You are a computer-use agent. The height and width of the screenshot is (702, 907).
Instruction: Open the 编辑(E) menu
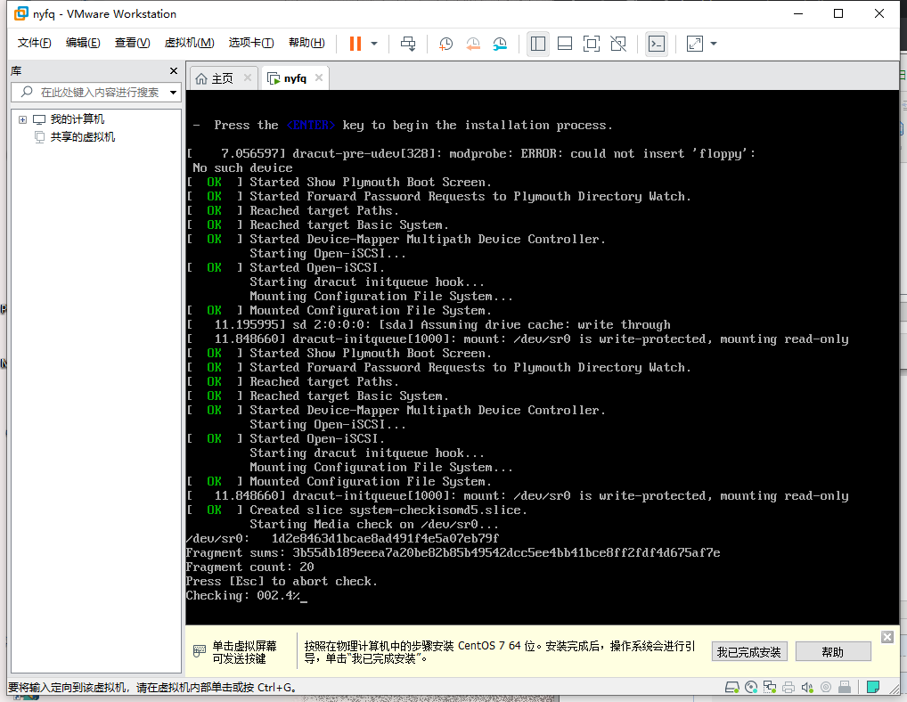[83, 43]
